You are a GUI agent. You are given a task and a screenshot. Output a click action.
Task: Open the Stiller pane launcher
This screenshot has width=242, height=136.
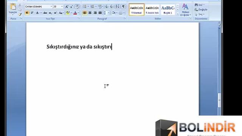point(190,19)
